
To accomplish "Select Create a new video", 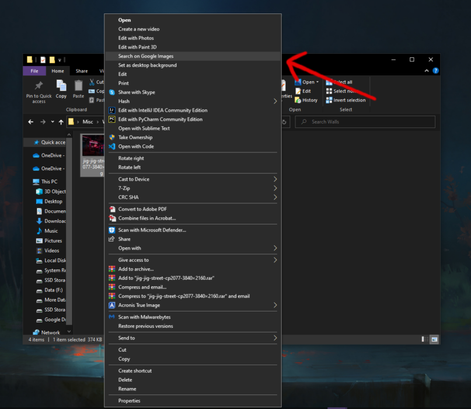I will point(193,29).
